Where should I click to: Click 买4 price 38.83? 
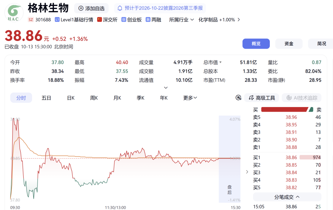pos(291,180)
